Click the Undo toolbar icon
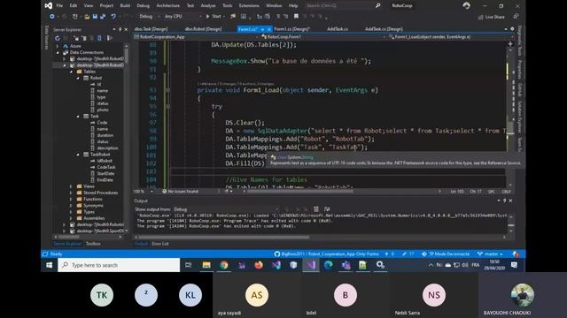 pos(113,16)
